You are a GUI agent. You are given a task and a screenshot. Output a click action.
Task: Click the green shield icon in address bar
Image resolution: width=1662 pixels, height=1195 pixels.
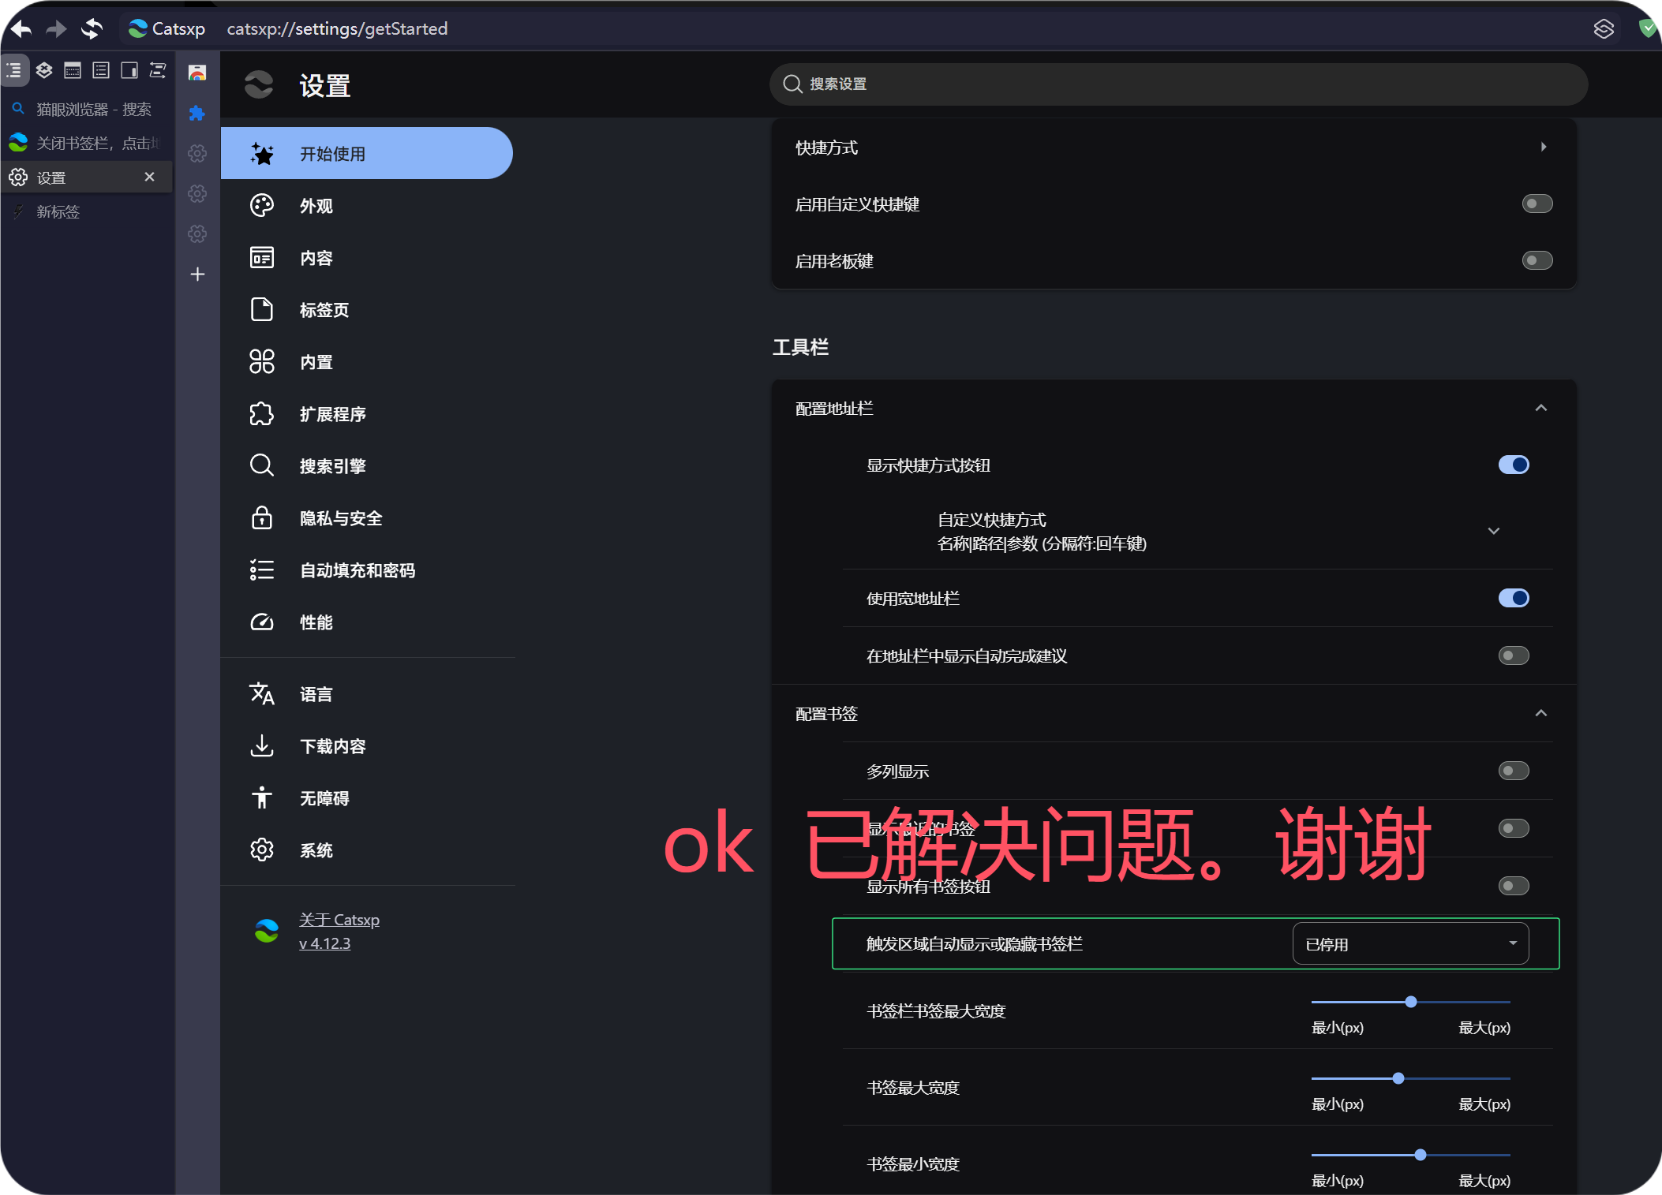click(x=1647, y=29)
